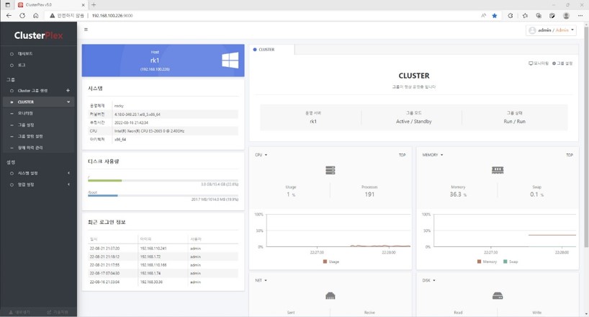
Task: Open the CPU panel dropdown arrow
Action: point(266,155)
